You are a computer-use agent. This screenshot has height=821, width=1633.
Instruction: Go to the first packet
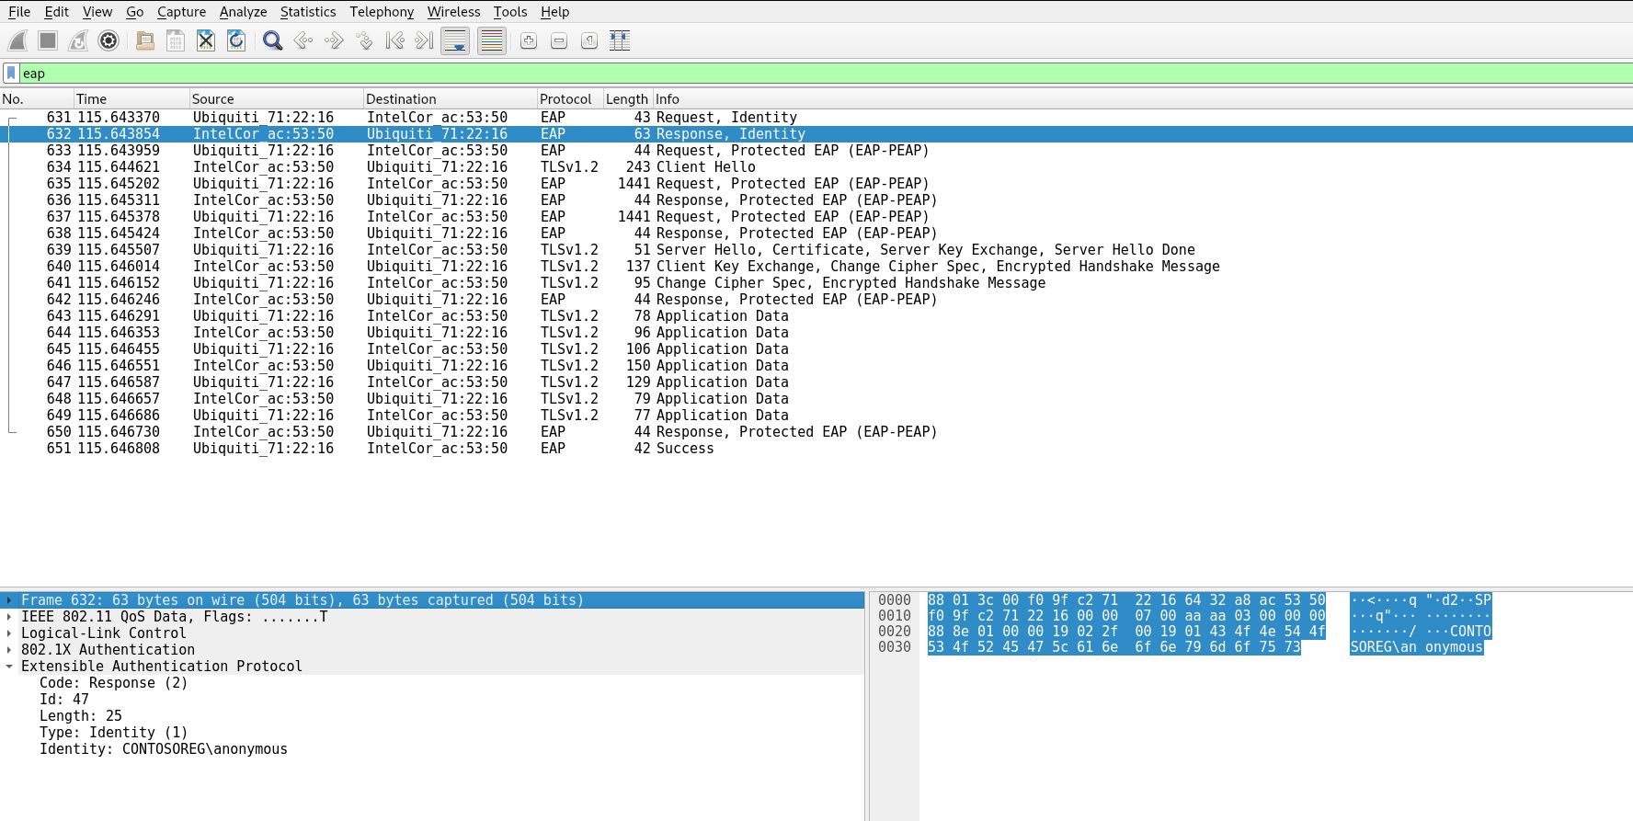point(394,40)
